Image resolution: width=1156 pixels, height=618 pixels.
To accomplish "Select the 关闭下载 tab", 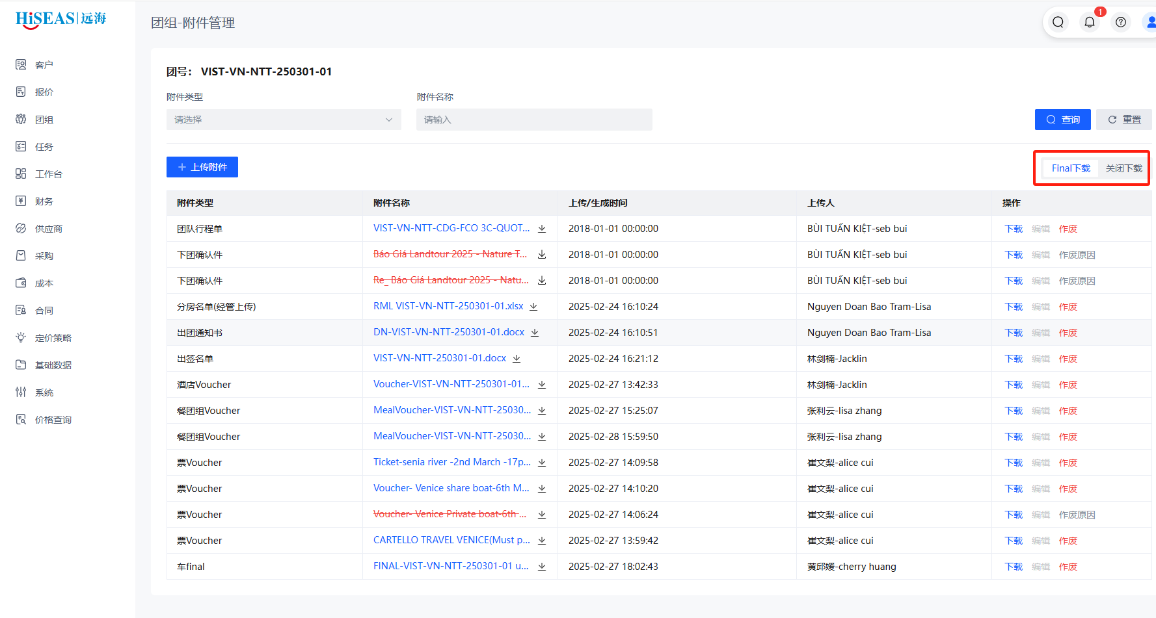I will 1123,168.
